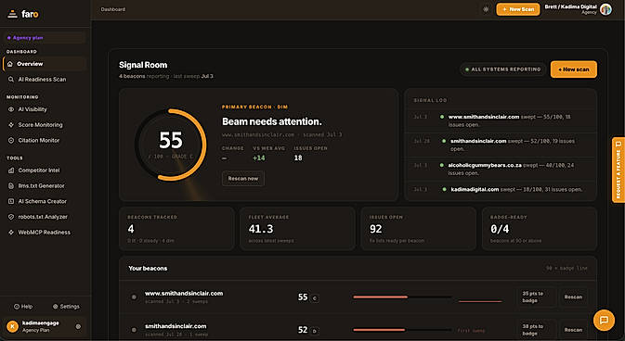625x341 pixels.
Task: Click the Rescan now button
Action: tap(242, 178)
